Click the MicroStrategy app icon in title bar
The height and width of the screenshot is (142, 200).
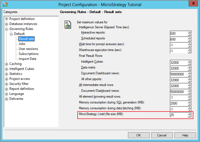click(x=5, y=4)
